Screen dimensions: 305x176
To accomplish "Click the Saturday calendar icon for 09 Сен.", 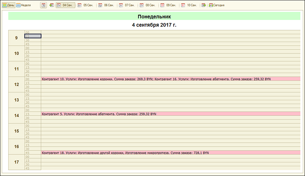I will [162, 5].
